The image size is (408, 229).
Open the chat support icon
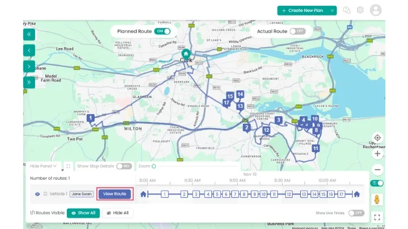click(x=347, y=10)
